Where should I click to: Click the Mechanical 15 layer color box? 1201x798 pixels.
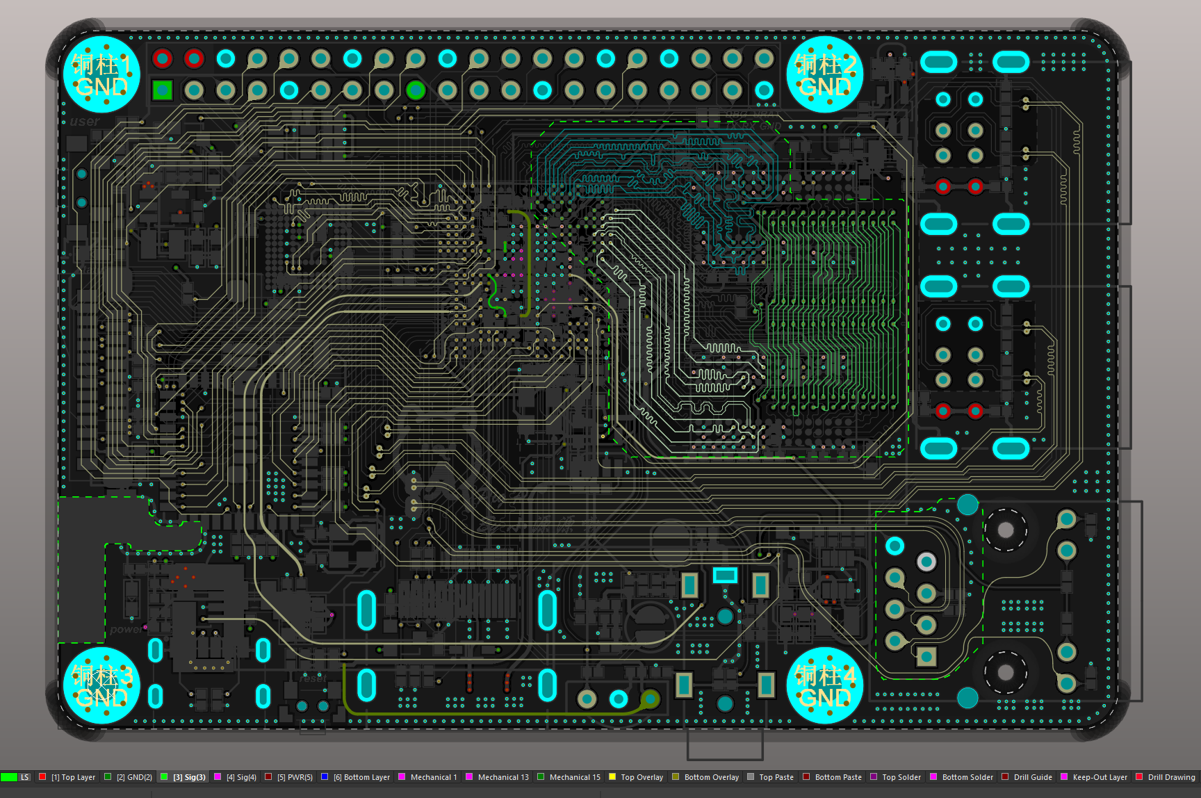pyautogui.click(x=541, y=777)
